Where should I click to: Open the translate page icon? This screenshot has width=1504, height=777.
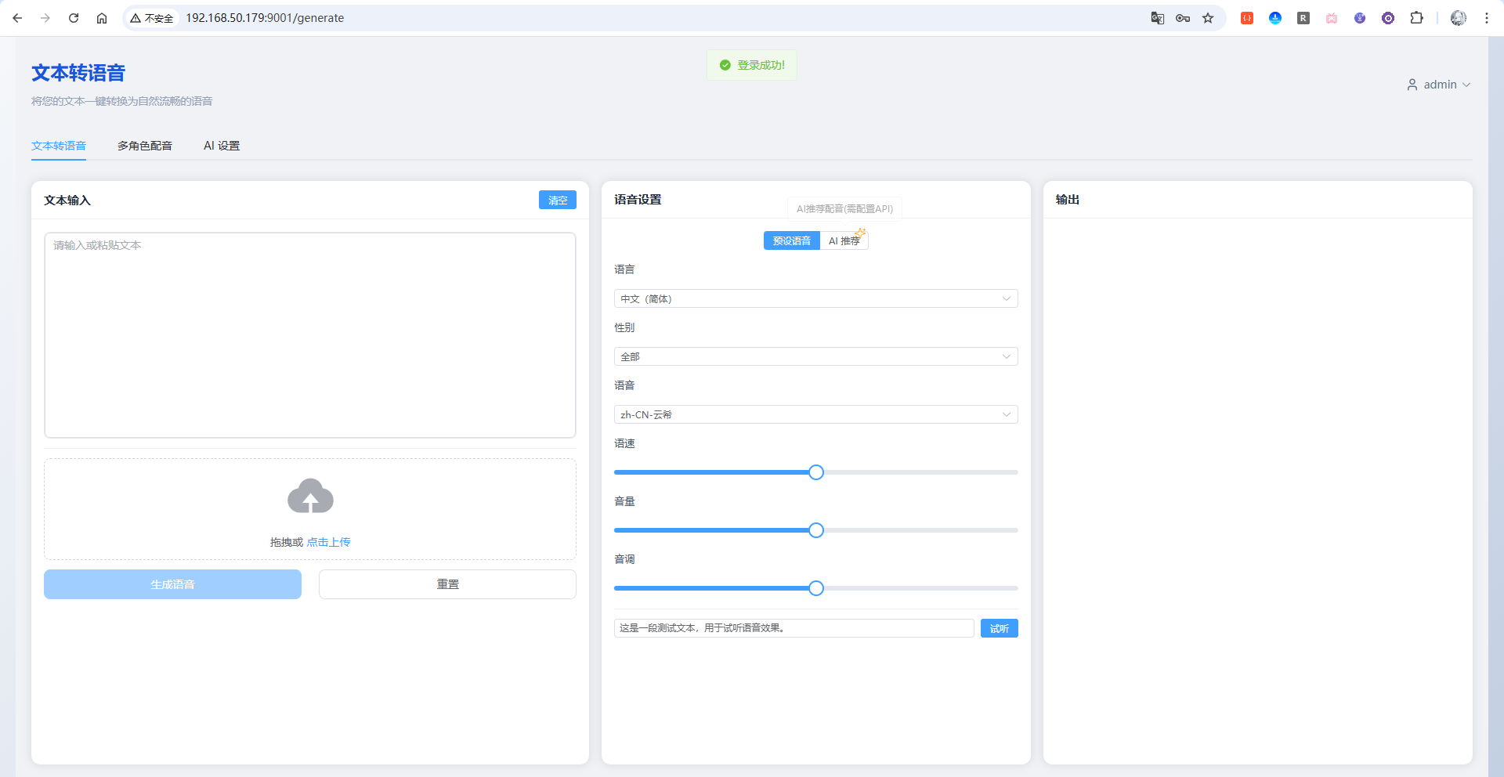click(x=1157, y=18)
